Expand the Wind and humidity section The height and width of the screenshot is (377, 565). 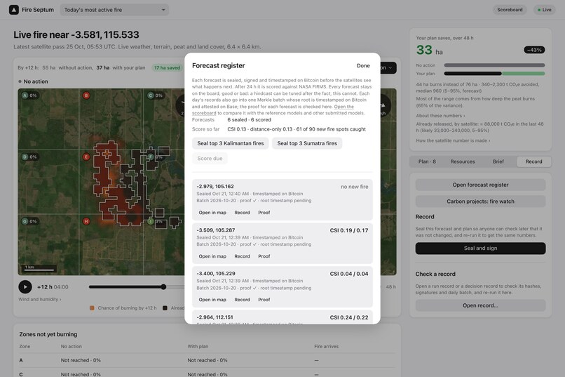[40, 299]
